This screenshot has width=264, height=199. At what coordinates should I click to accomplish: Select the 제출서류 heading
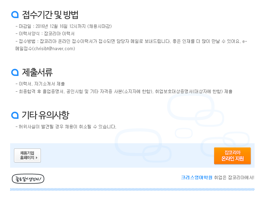37,72
